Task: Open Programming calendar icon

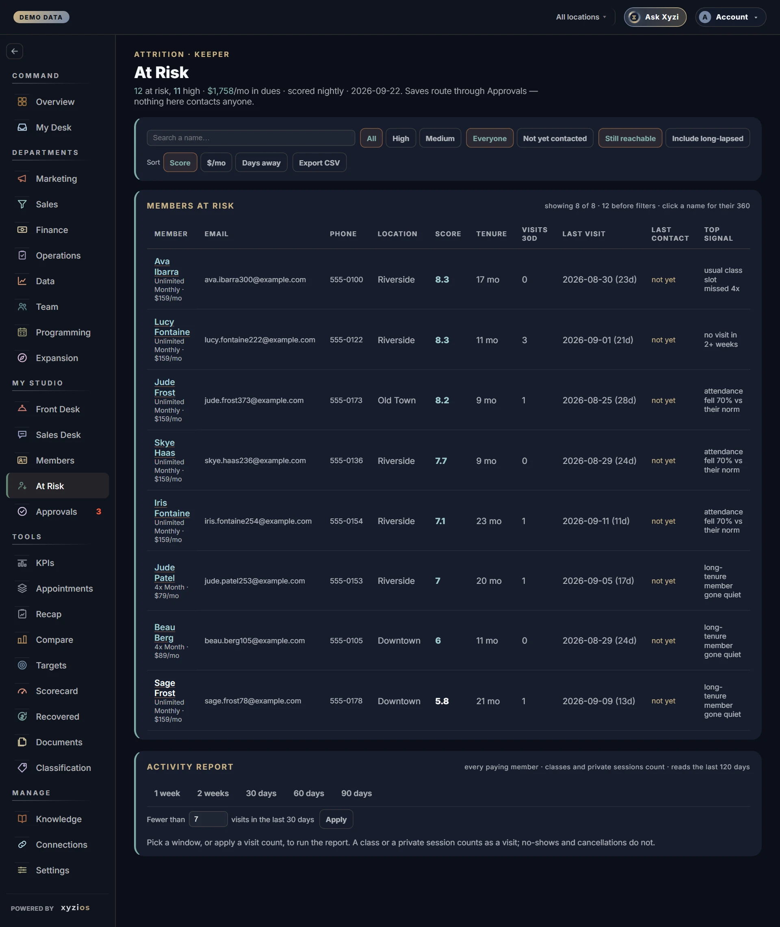Action: click(22, 332)
